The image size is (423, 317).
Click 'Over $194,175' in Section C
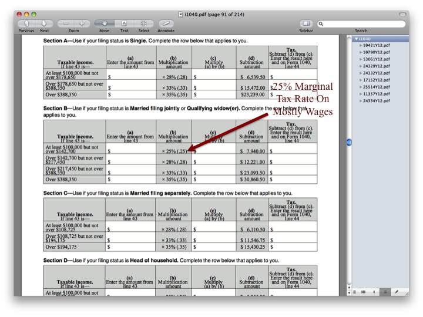61,247
